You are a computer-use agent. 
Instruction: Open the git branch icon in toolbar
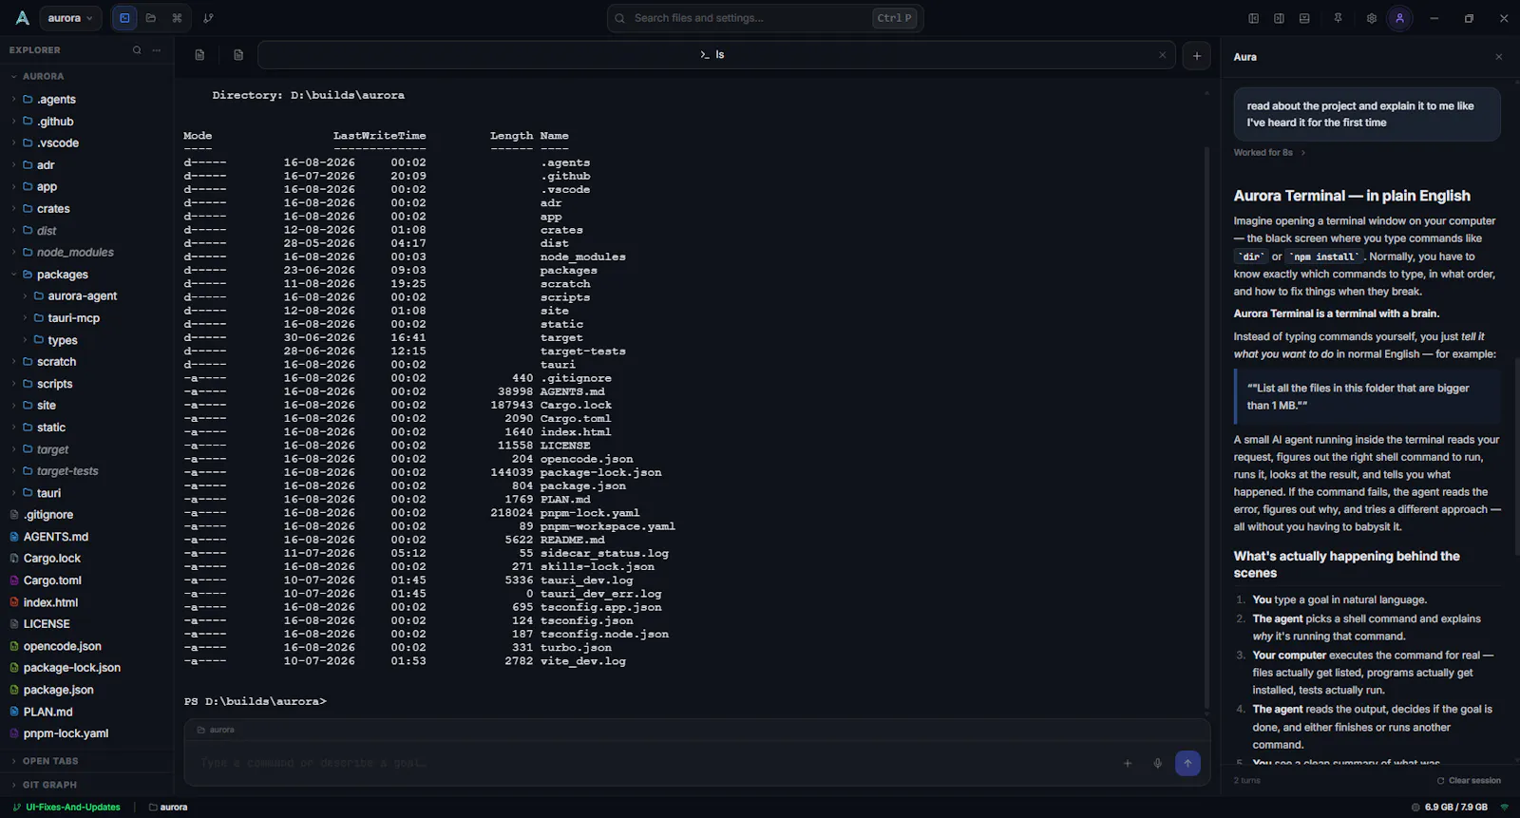[x=208, y=18]
